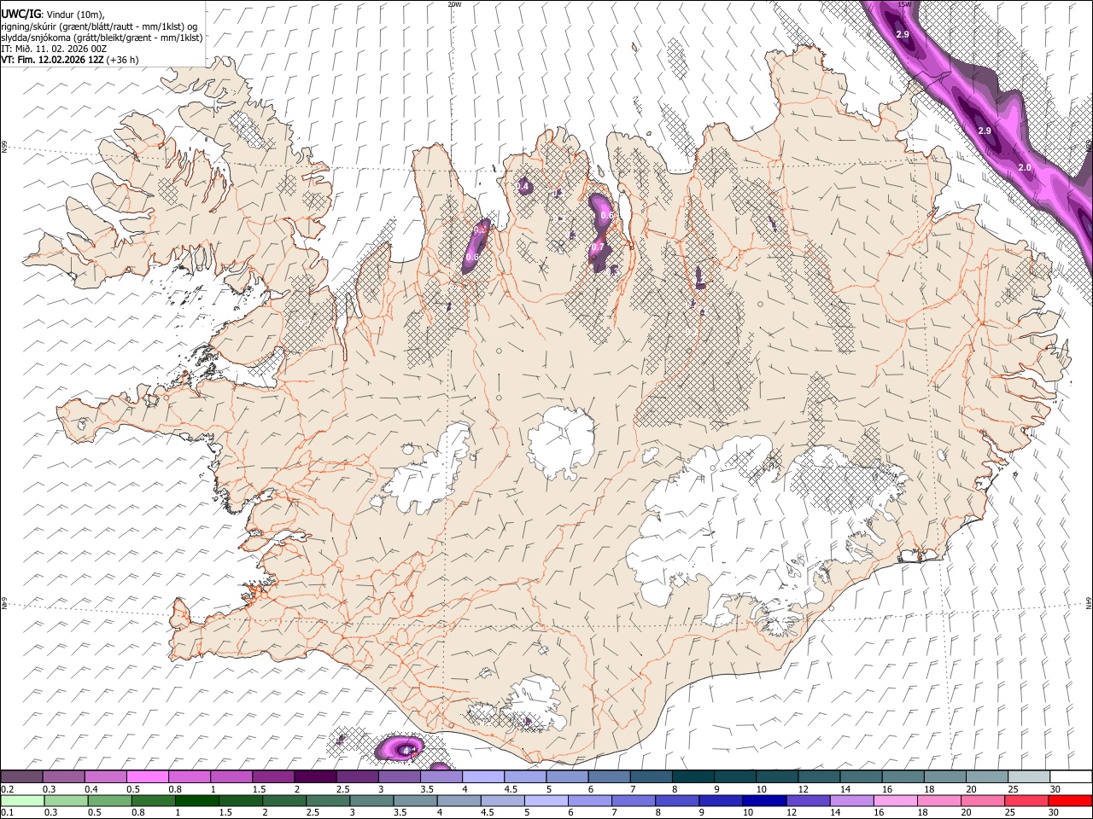Pick the light gray 25 swatch in snow legend
The width and height of the screenshot is (1093, 819).
(x=1030, y=777)
